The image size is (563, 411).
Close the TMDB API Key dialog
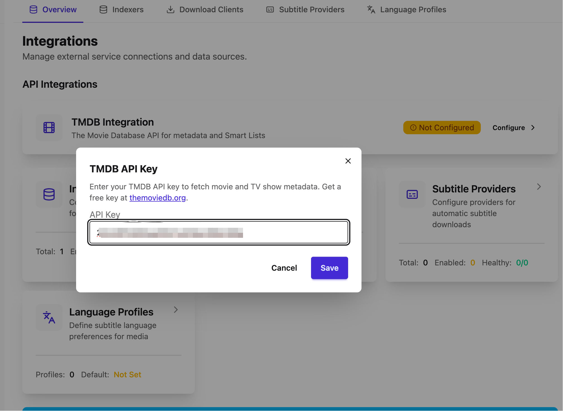pyautogui.click(x=348, y=161)
